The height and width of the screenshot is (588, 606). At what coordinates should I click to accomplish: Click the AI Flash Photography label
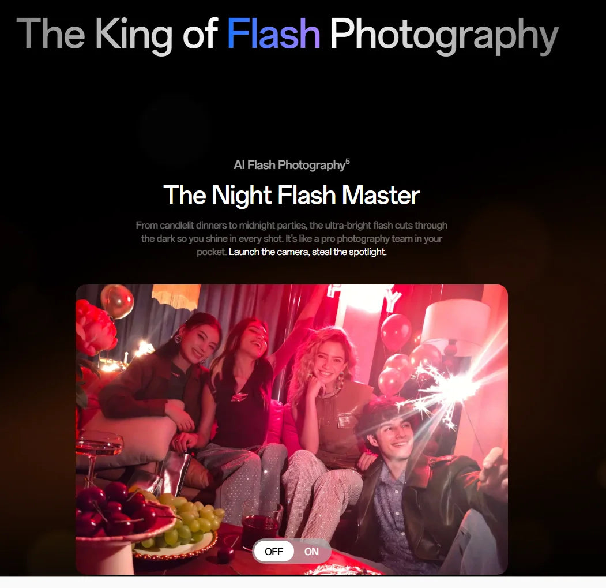(289, 165)
